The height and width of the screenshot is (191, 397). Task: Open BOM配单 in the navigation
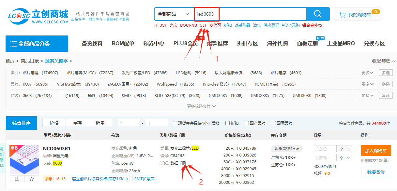[123, 44]
